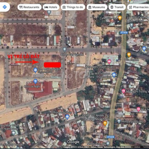Filter map by Restaurants
Image resolution: width=149 pixels, height=149 pixels.
pyautogui.click(x=29, y=7)
